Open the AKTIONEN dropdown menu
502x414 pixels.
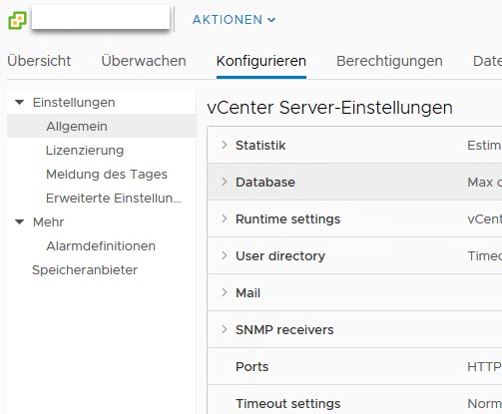pyautogui.click(x=235, y=20)
